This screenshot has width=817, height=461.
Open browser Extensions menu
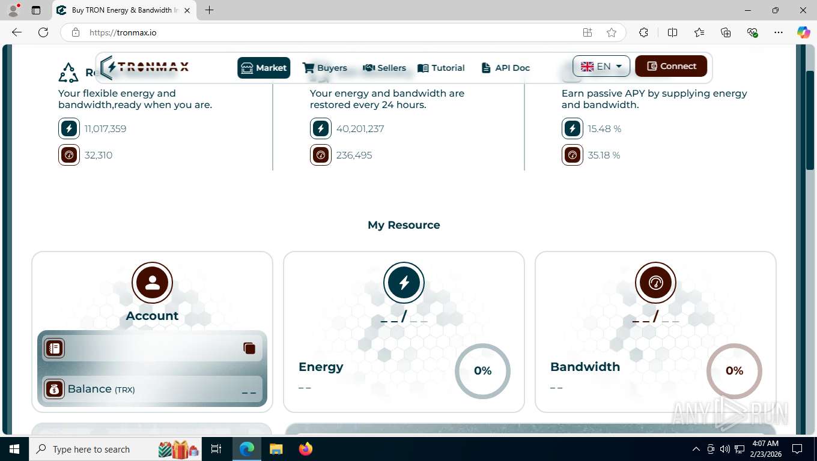point(643,32)
